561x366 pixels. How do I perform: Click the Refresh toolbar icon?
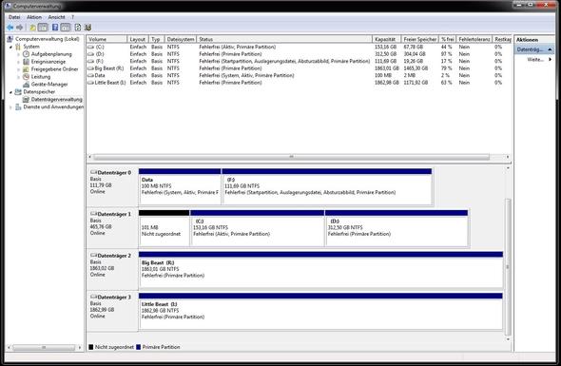click(x=78, y=28)
